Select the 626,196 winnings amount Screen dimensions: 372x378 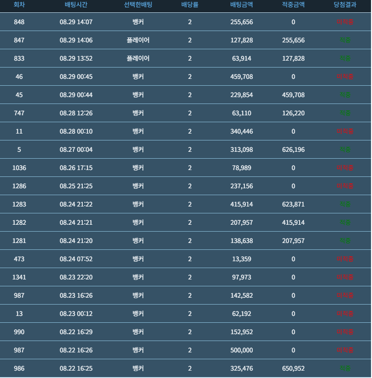tap(293, 149)
